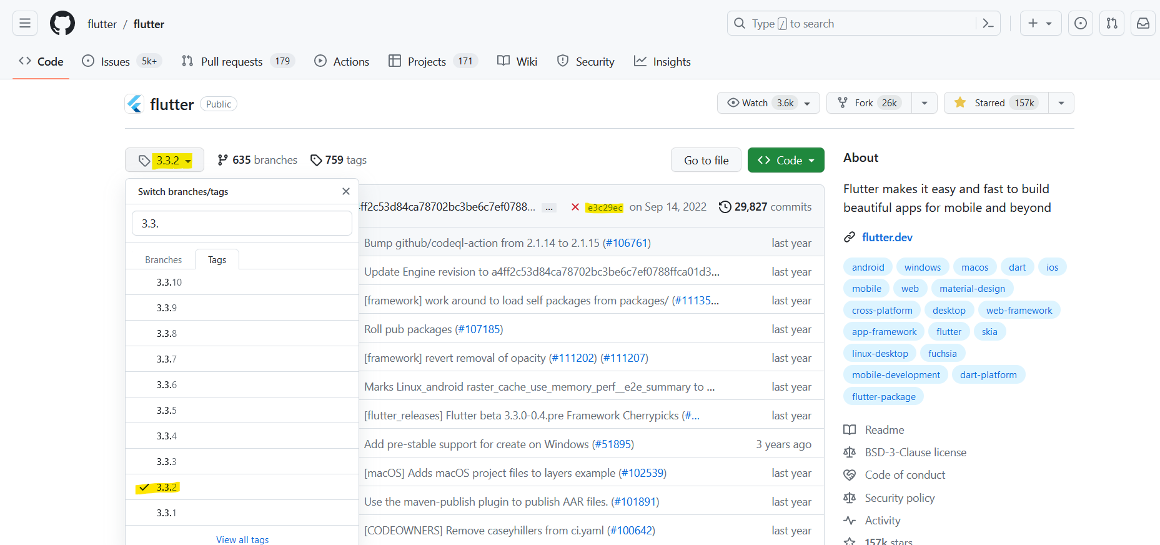The image size is (1160, 545).
Task: Open the hamburger navigation menu
Action: pos(25,24)
